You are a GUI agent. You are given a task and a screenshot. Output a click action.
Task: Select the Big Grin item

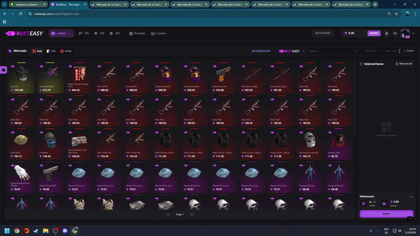pos(21,78)
